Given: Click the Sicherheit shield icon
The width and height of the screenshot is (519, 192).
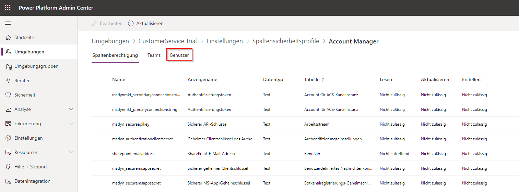Looking at the screenshot, I should click(8, 95).
